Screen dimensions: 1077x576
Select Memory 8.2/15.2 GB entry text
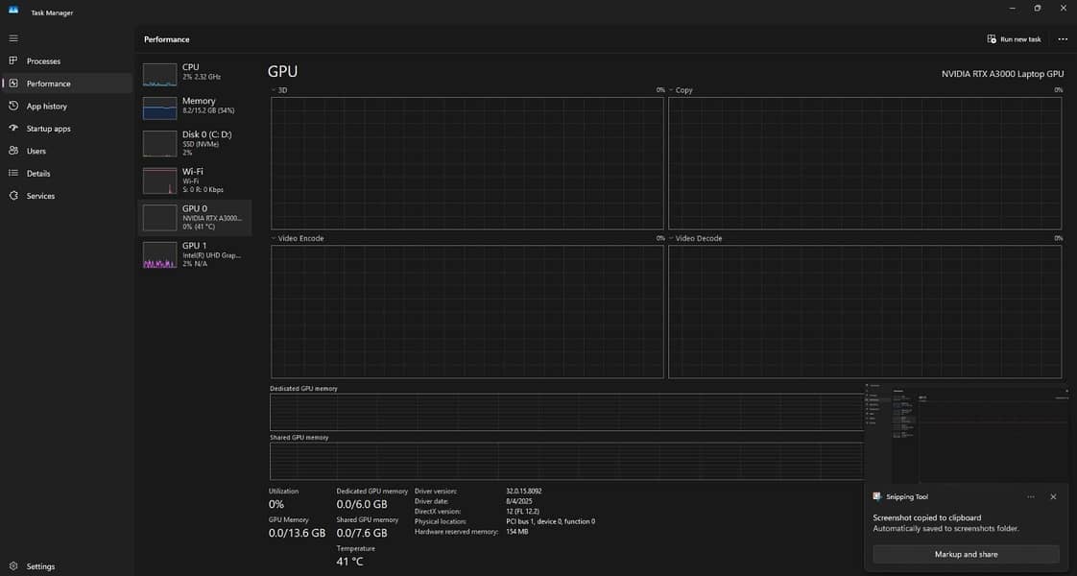pos(208,105)
